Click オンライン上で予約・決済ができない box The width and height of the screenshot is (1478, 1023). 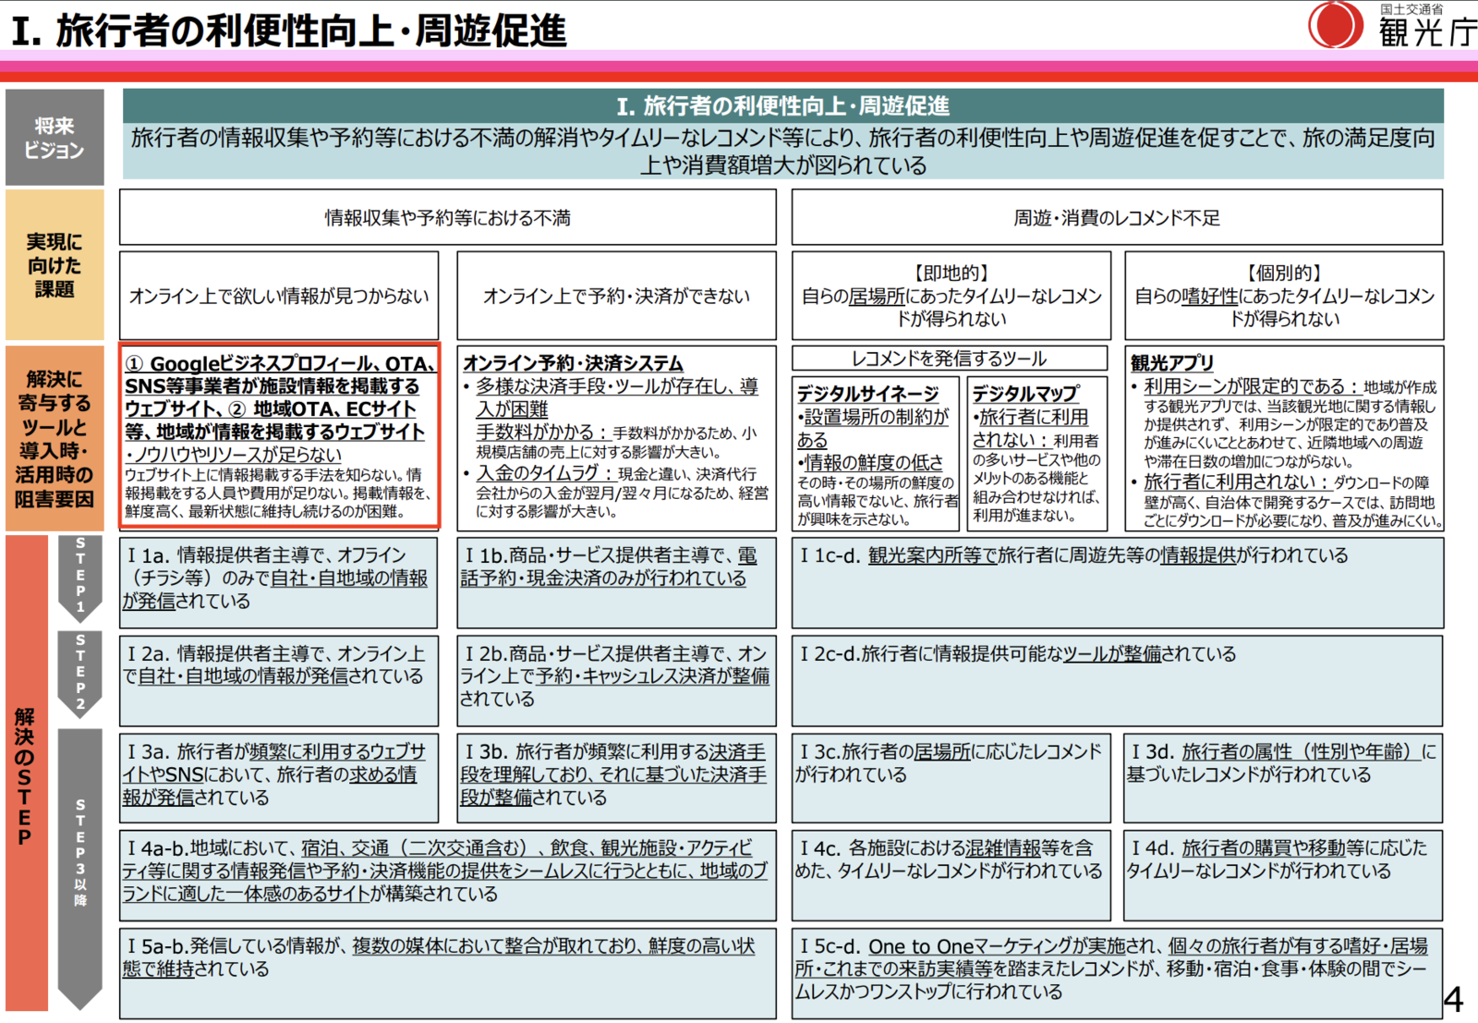click(616, 296)
